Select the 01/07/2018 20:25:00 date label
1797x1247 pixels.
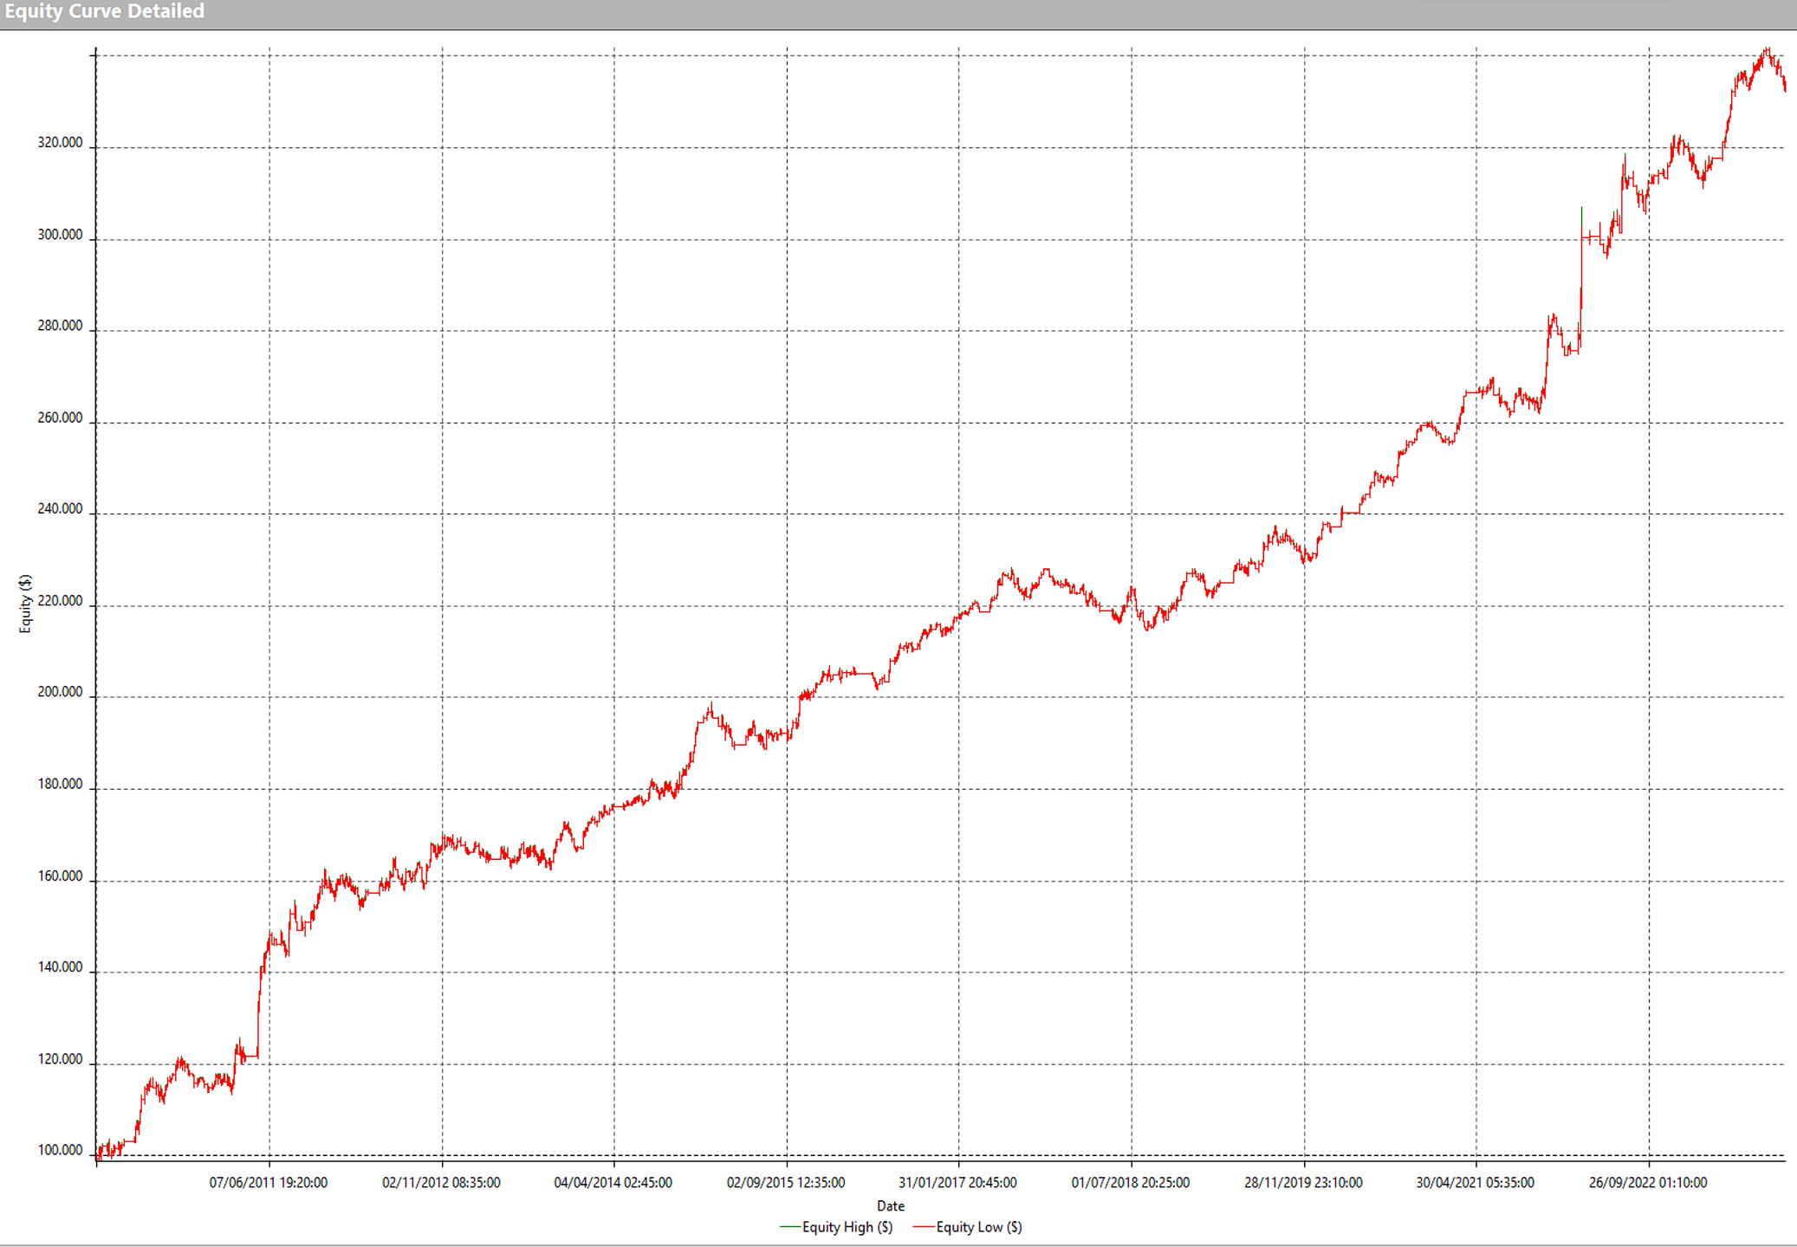[x=1130, y=1183]
